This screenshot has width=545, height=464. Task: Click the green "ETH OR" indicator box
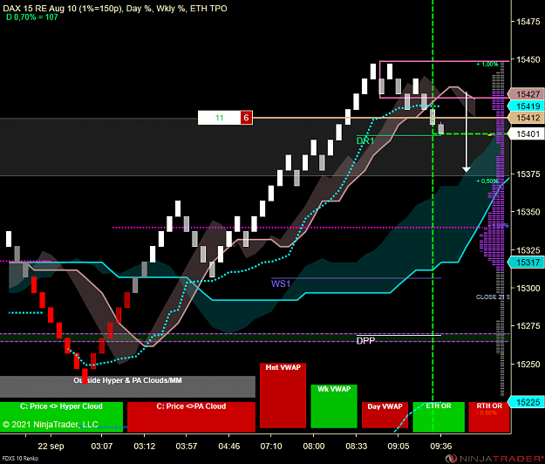[439, 417]
